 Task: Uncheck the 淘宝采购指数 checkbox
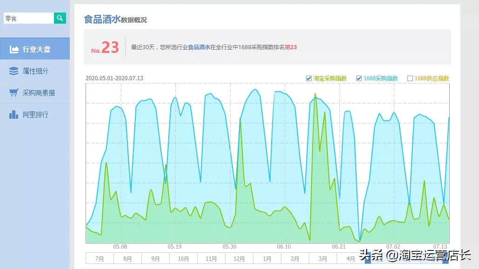pos(308,78)
